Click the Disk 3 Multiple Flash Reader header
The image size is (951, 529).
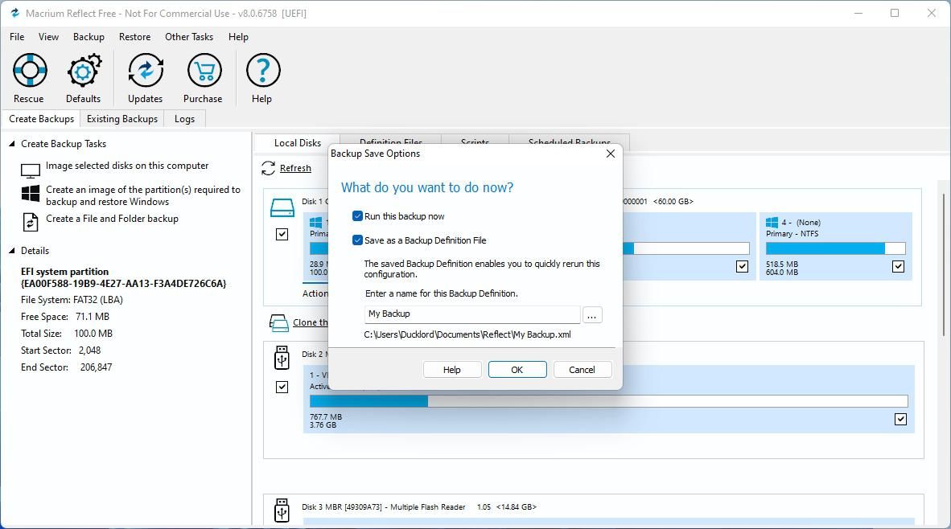419,507
